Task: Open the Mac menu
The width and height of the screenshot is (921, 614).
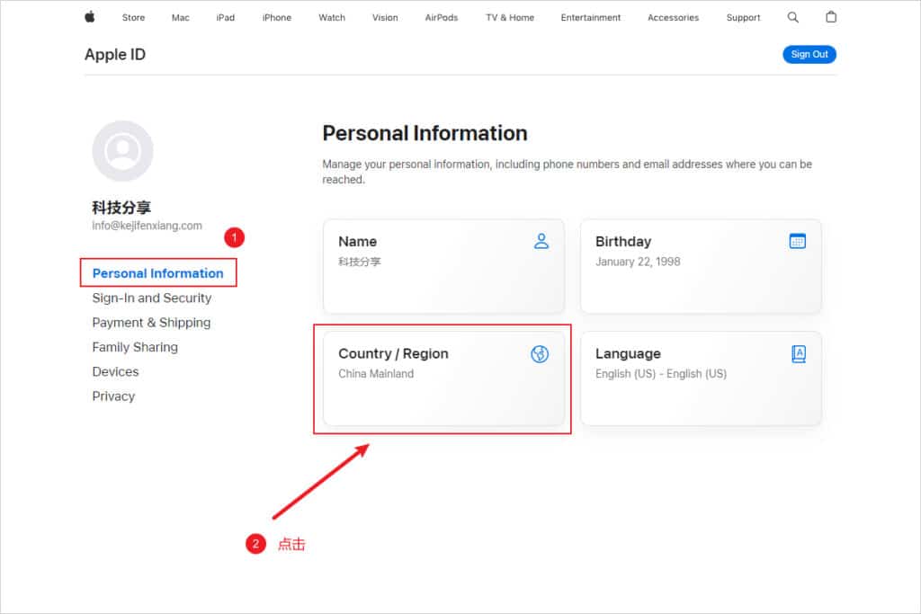Action: 180,18
